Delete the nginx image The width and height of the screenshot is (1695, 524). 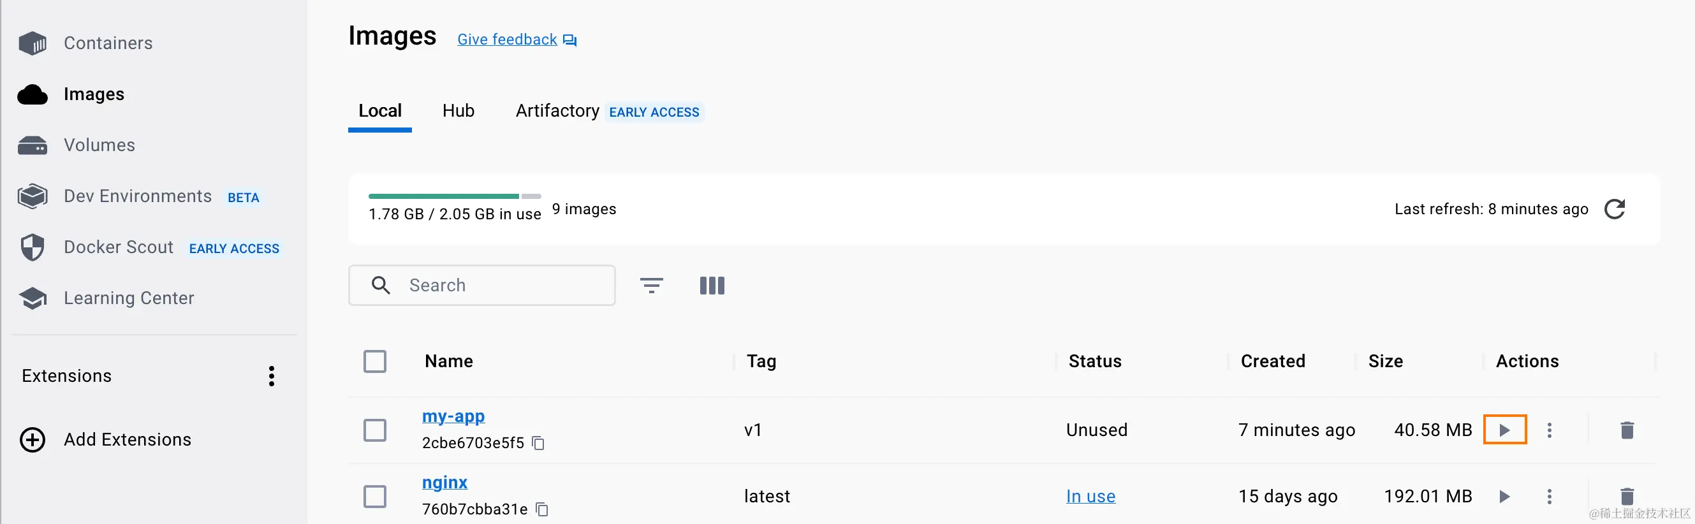[1627, 497]
